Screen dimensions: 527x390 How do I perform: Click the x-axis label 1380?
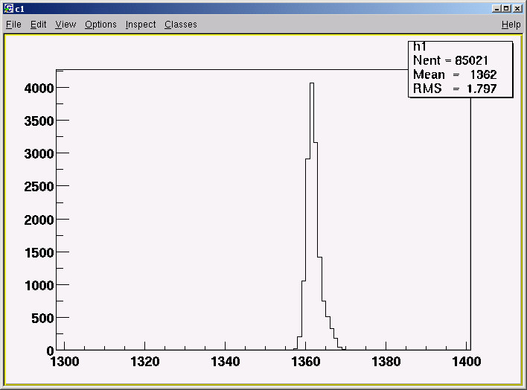pyautogui.click(x=386, y=362)
